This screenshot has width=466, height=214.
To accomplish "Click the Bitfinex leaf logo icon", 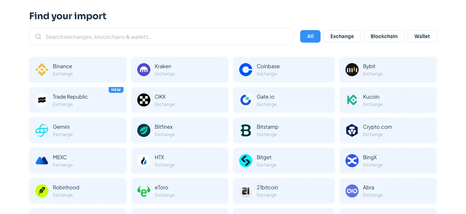I will click(x=144, y=130).
